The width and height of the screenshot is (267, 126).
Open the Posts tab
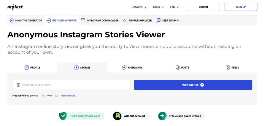coord(182,68)
